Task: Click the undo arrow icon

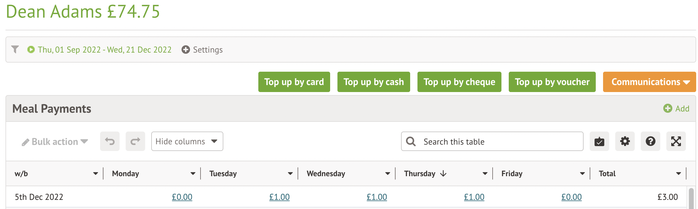Action: click(110, 141)
